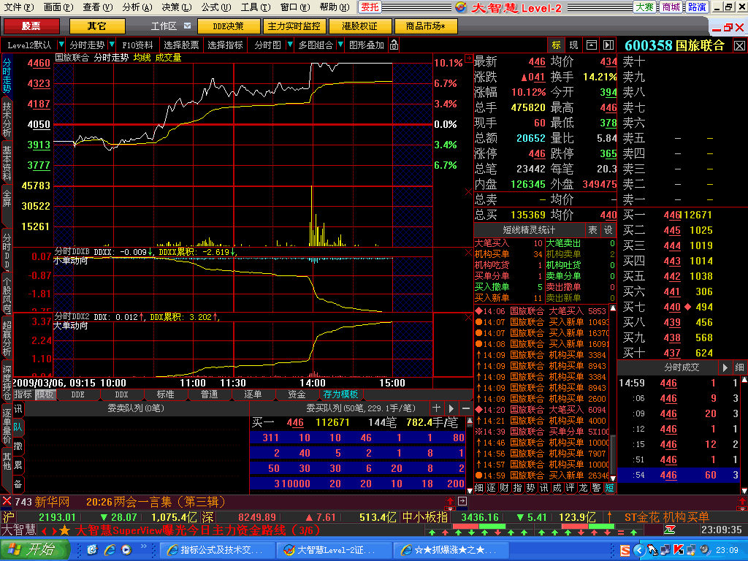Expand quick launch overflow chevron
Screen dimensions: 748x561
[144, 546]
